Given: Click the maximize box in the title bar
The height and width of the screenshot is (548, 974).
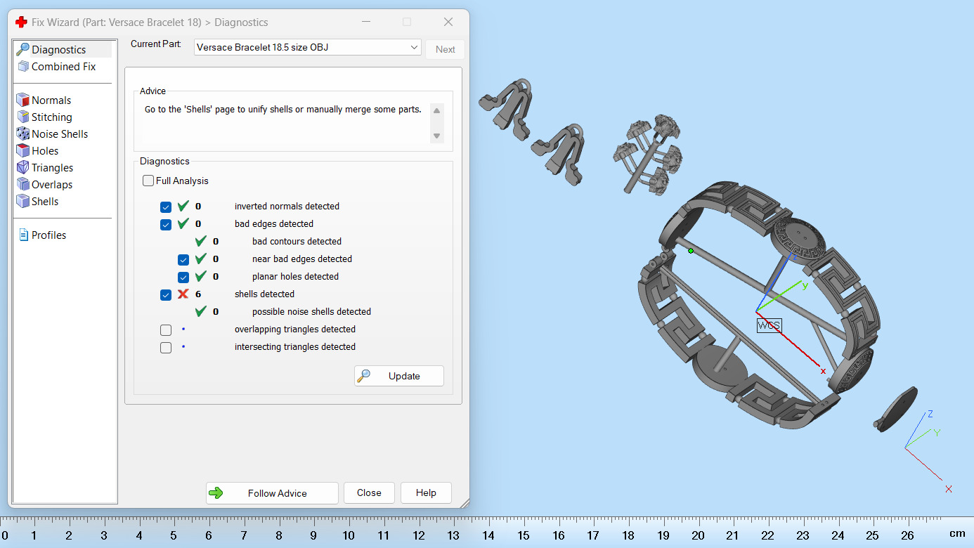Looking at the screenshot, I should tap(407, 22).
